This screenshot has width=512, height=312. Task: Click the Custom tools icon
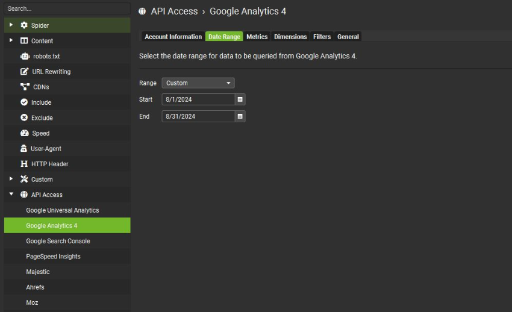coord(24,179)
